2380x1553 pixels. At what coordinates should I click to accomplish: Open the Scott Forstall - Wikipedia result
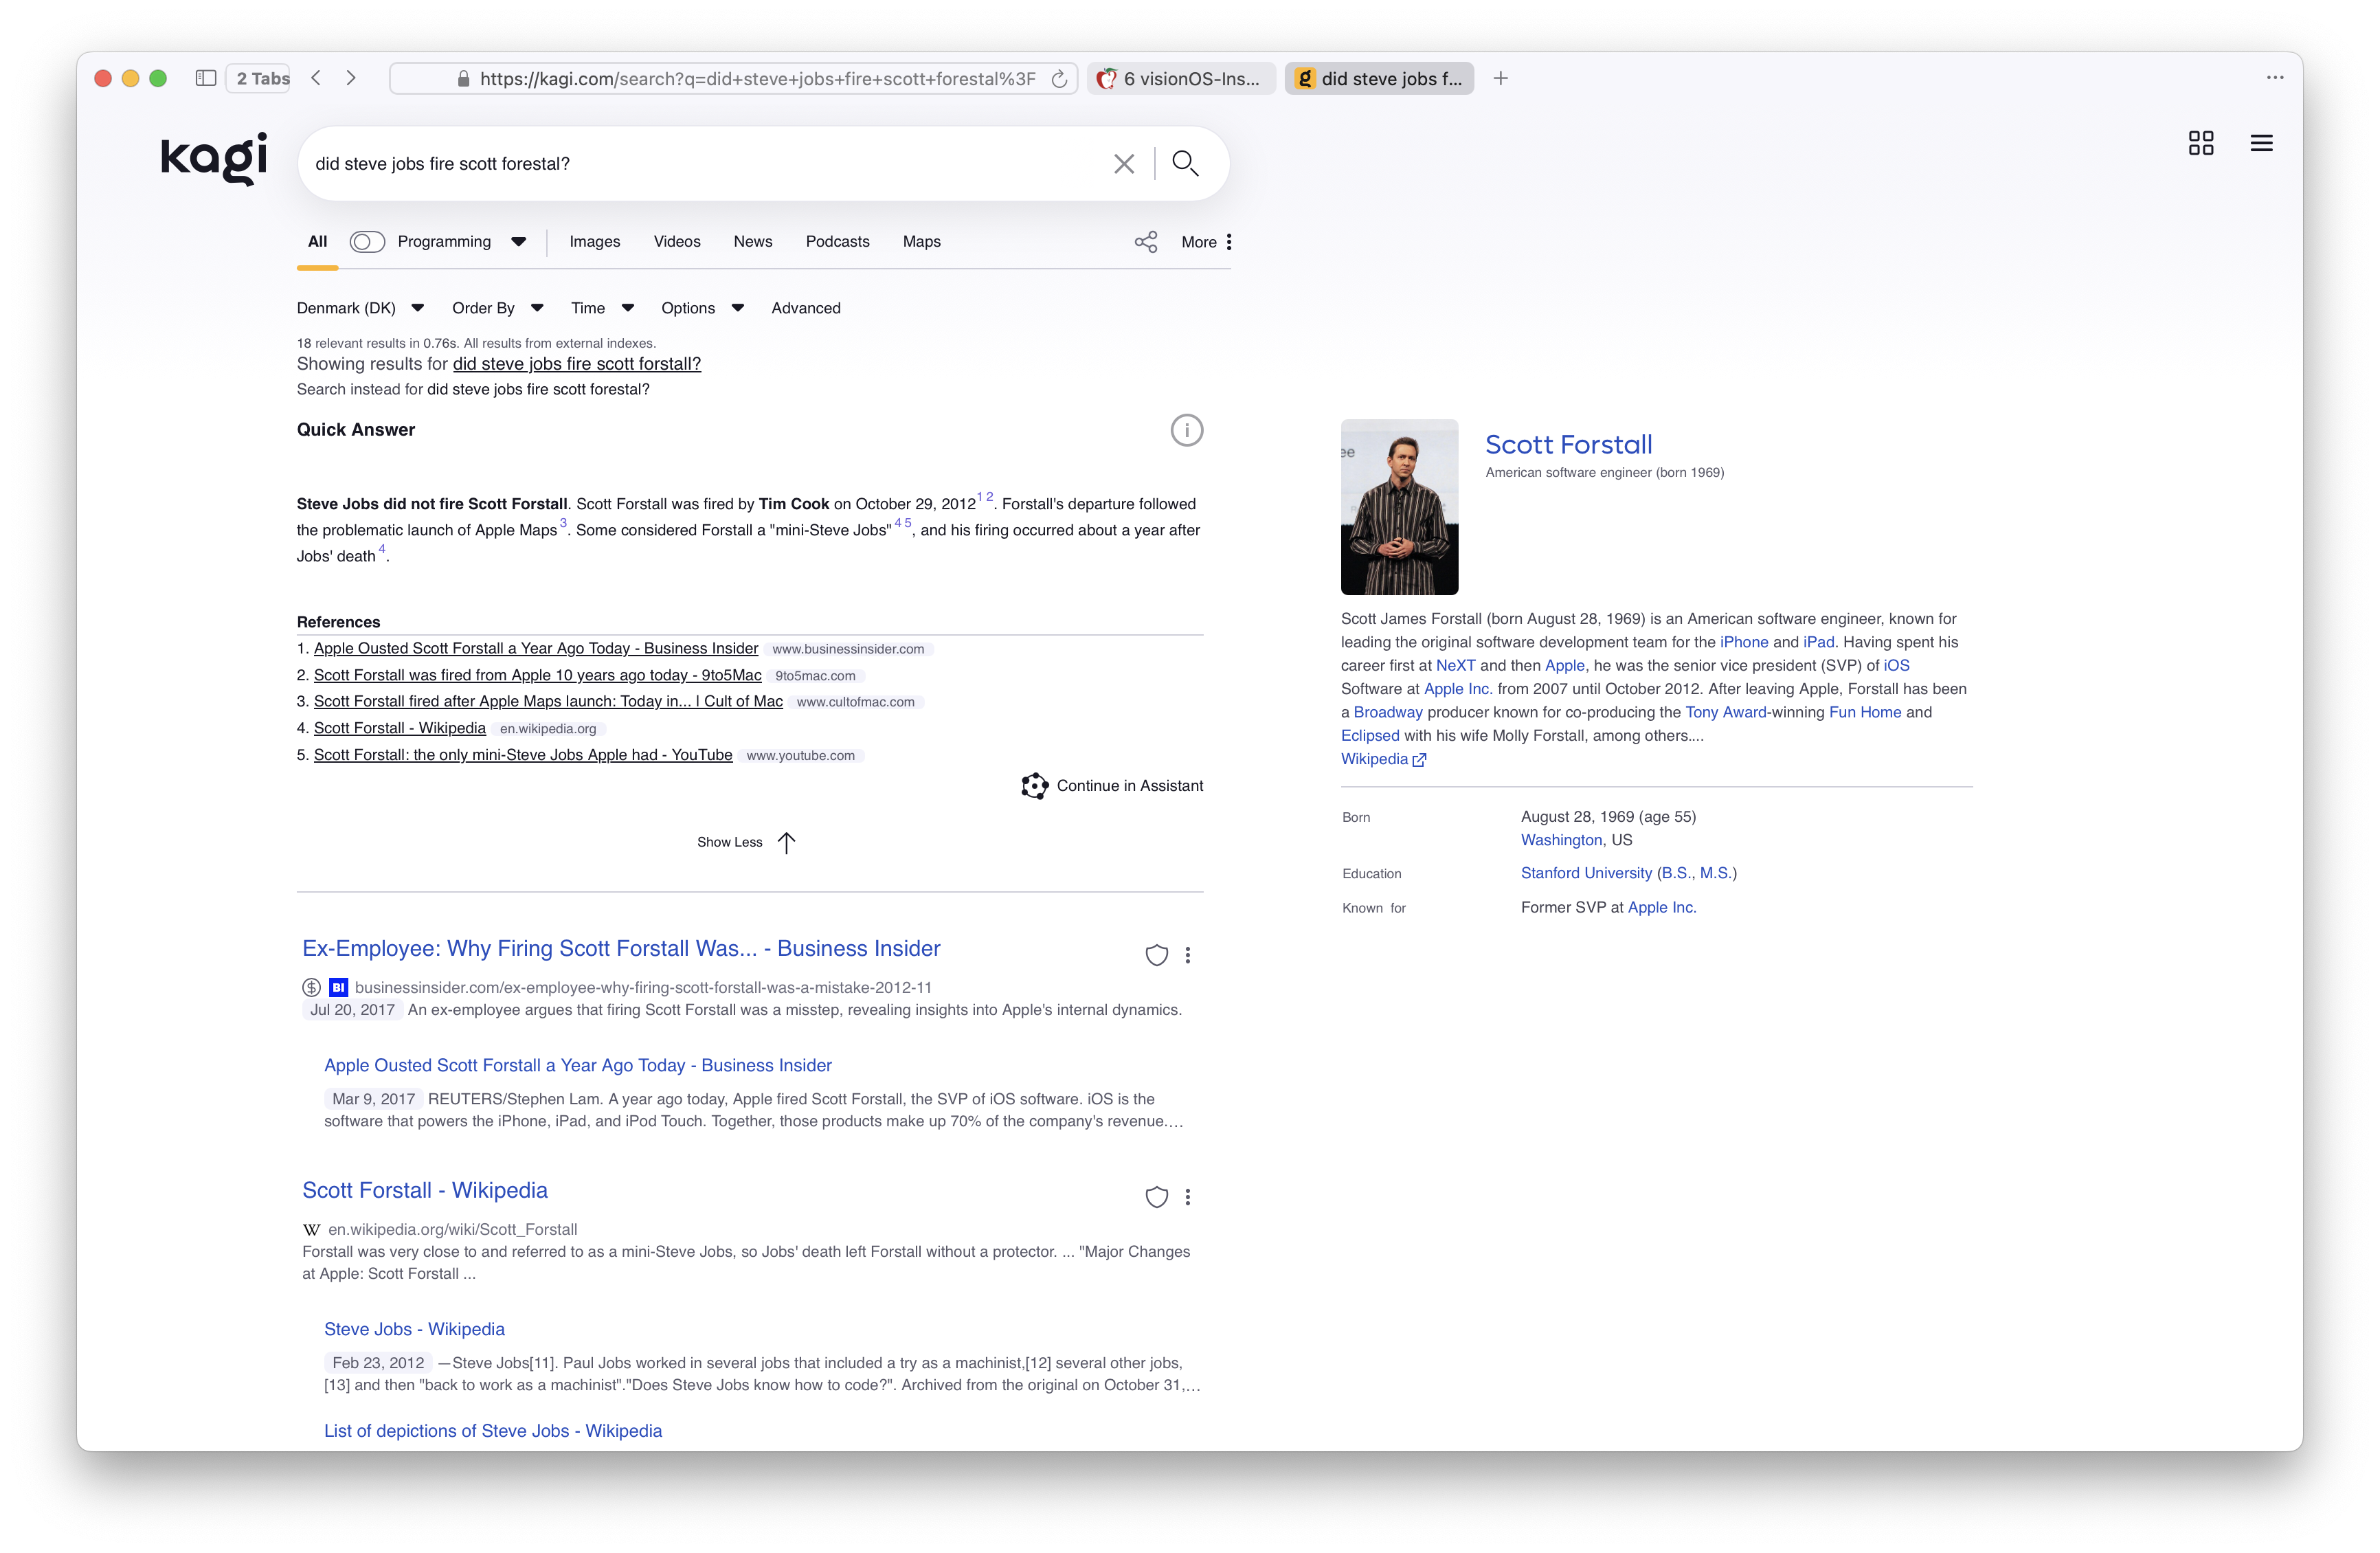coord(425,1190)
